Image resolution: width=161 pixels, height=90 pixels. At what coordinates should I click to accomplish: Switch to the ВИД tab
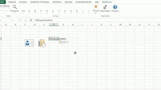click(x=97, y=2)
